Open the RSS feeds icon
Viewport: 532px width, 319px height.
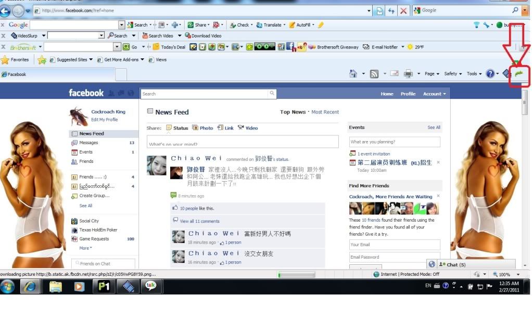374,74
